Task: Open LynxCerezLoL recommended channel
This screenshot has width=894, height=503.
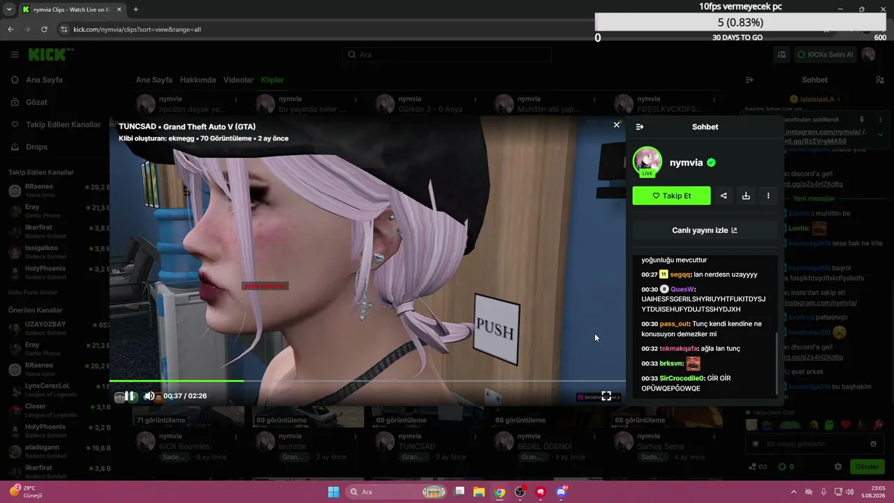Action: pyautogui.click(x=59, y=390)
